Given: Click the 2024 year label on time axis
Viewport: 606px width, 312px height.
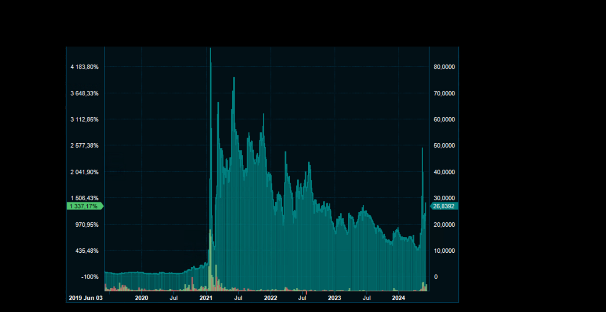Looking at the screenshot, I should 398,298.
